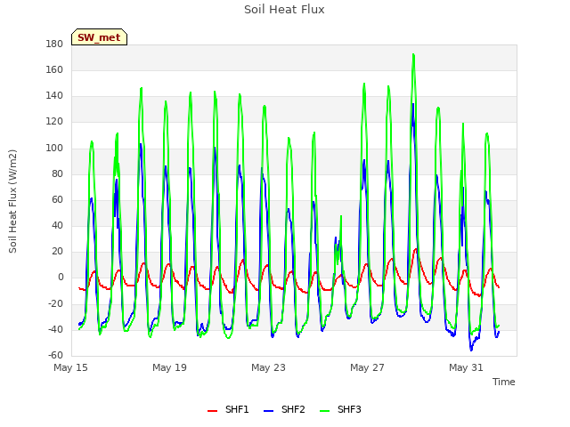Click the May 19 x-axis tick label
This screenshot has width=570, height=427.
[x=170, y=367]
